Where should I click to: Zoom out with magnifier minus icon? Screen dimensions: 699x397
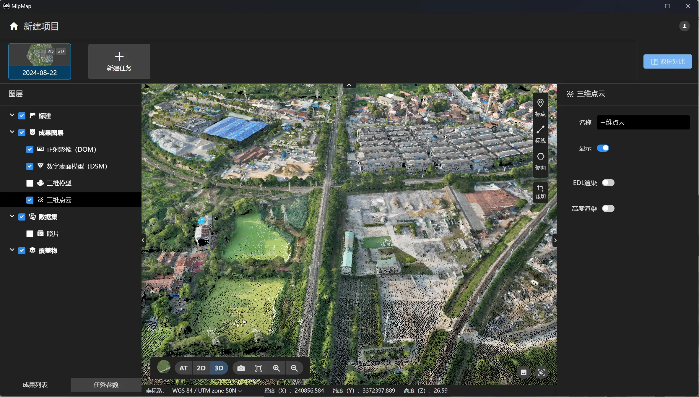pos(294,368)
